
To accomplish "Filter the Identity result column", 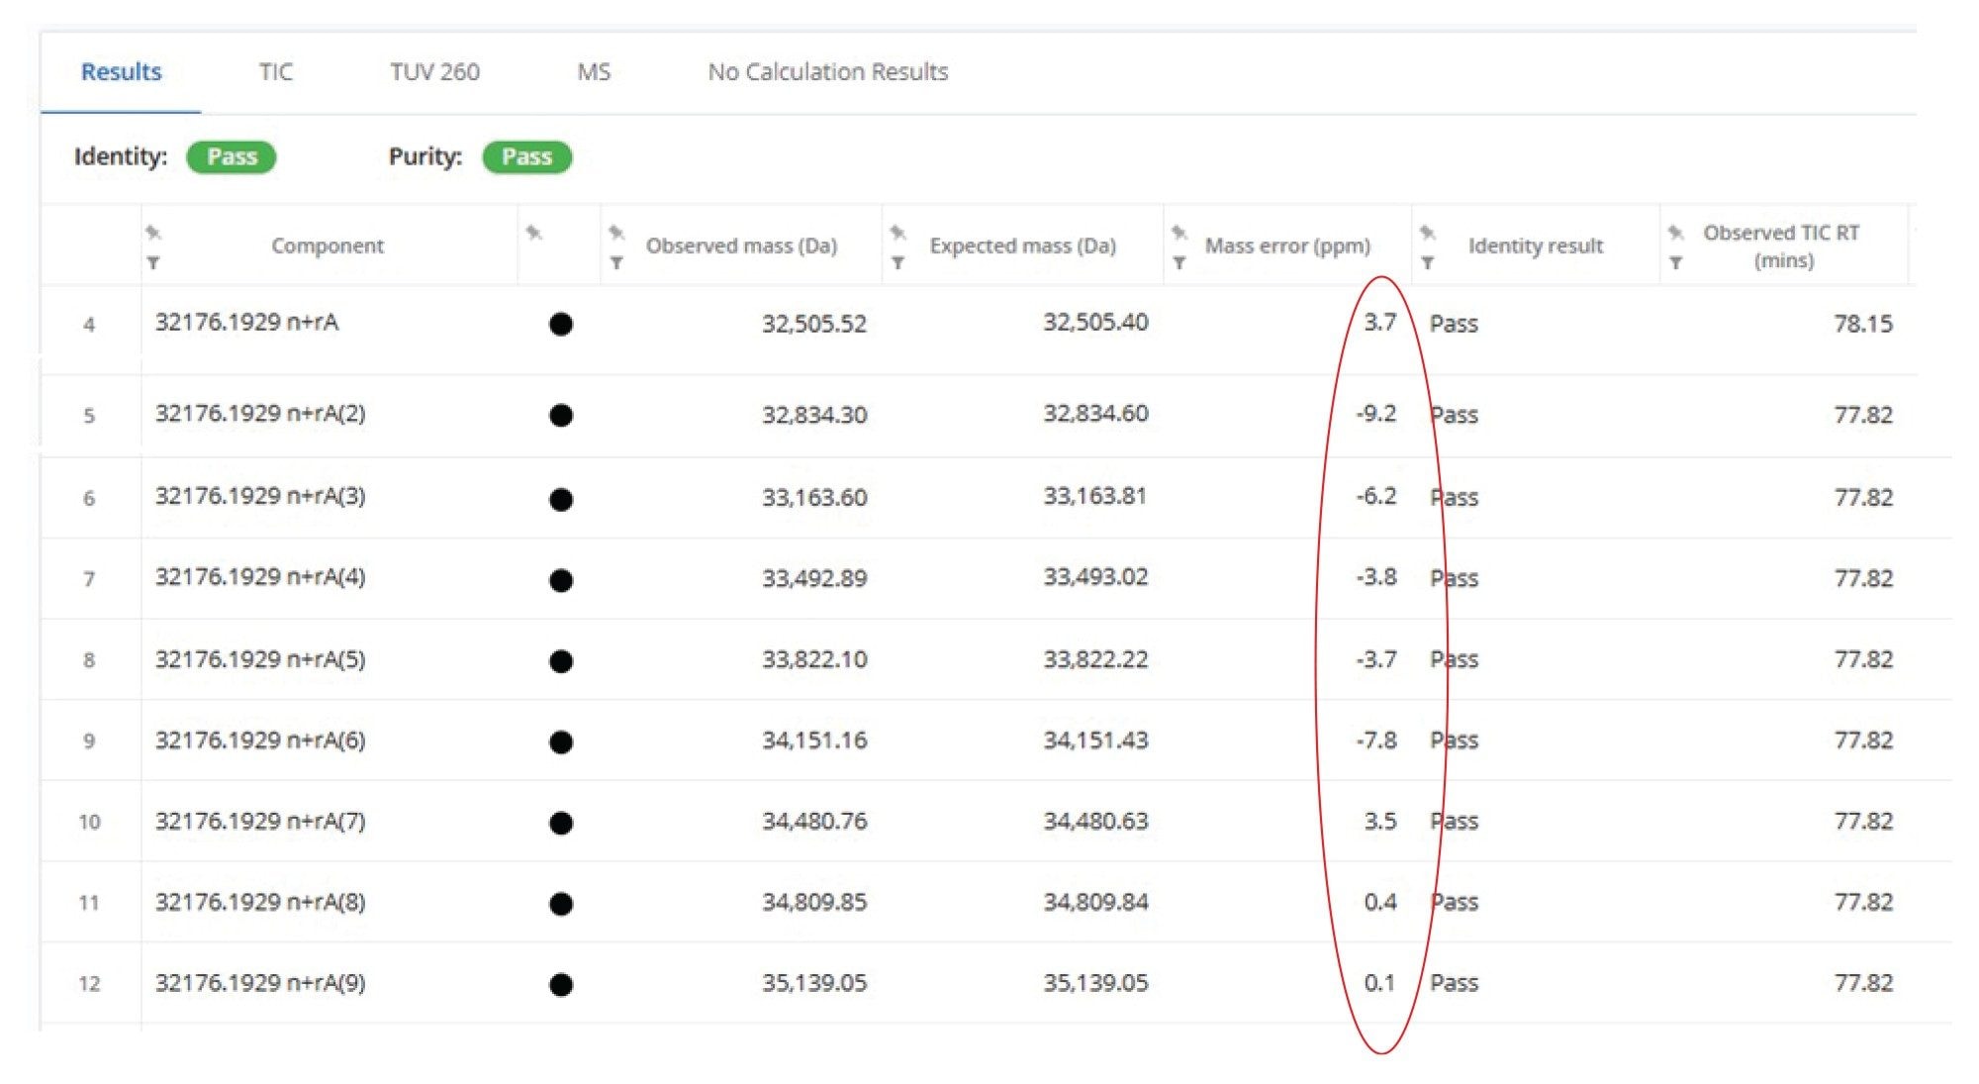I will tap(1427, 263).
